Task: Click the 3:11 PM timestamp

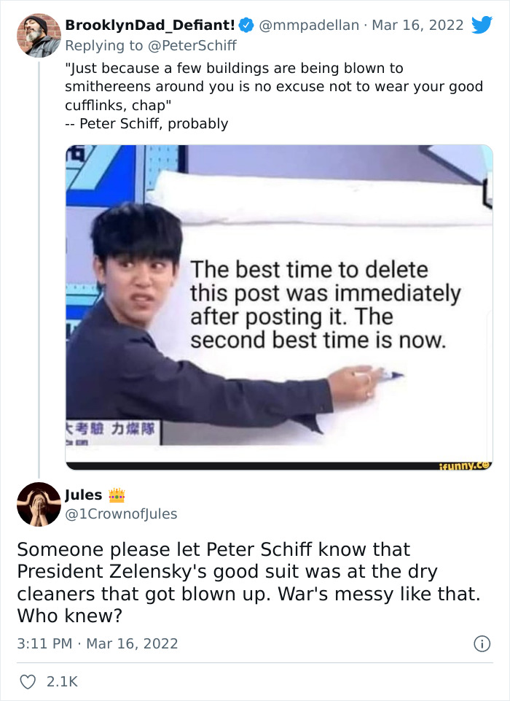Action: (x=42, y=644)
